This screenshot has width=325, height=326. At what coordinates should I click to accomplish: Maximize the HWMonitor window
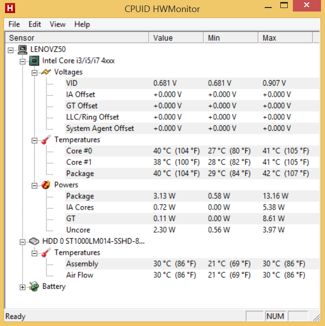pos(284,6)
